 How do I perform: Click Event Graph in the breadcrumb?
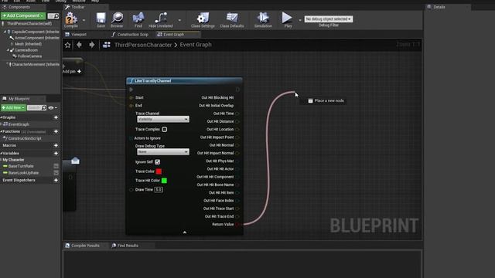[x=196, y=45]
